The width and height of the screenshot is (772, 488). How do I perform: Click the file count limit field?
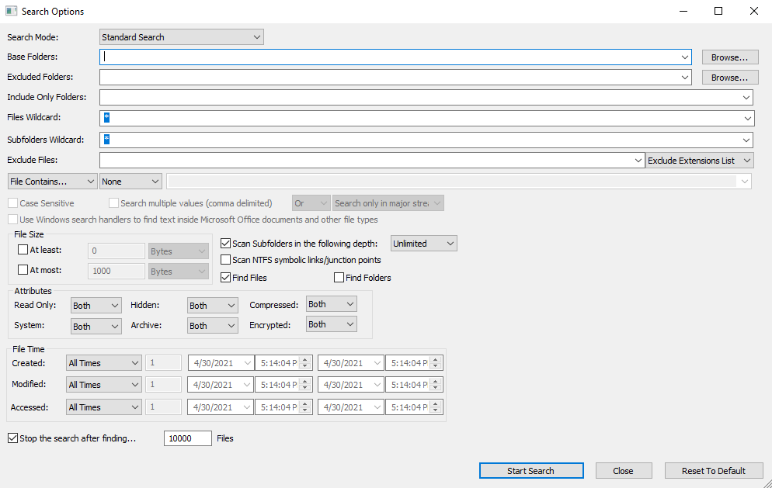coord(188,438)
